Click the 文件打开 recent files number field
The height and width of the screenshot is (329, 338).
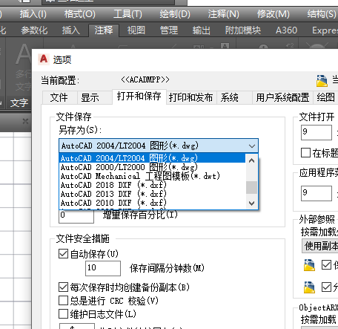[x=317, y=132]
